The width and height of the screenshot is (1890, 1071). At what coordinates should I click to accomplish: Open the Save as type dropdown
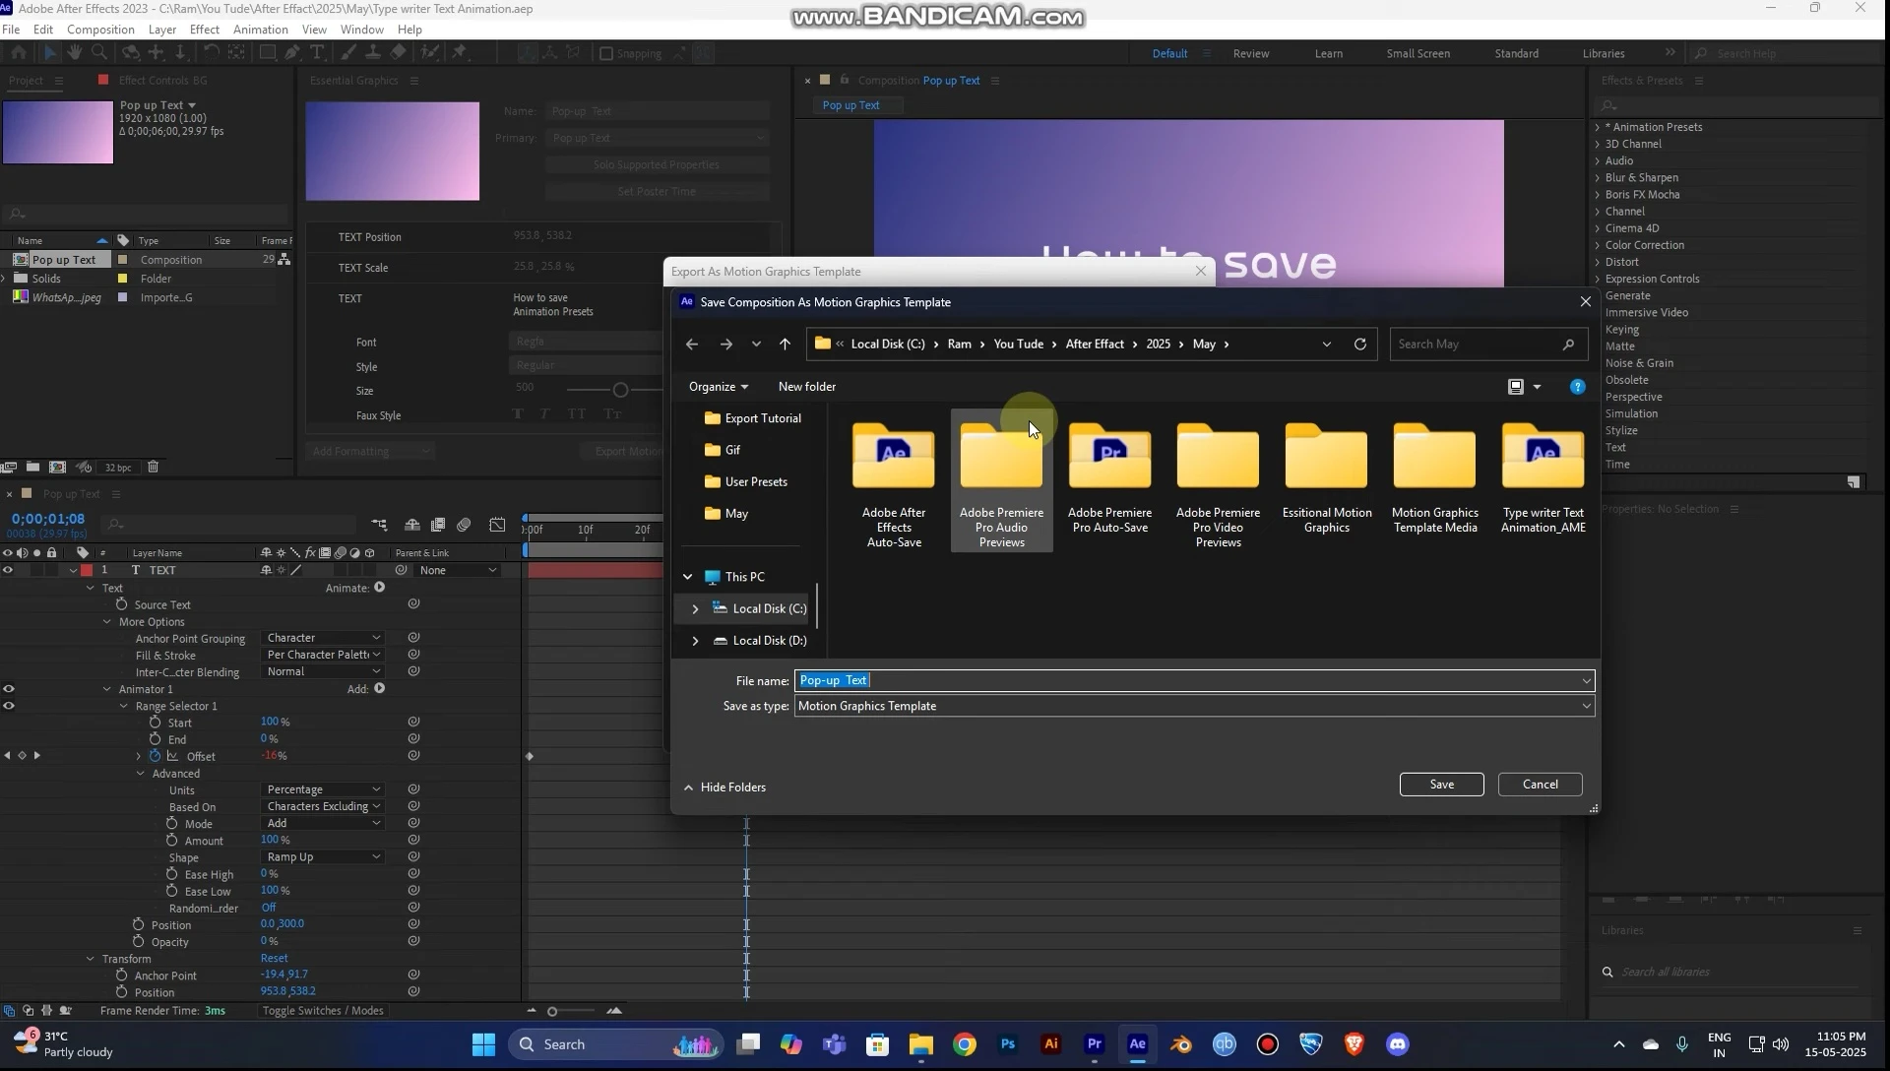1194,706
